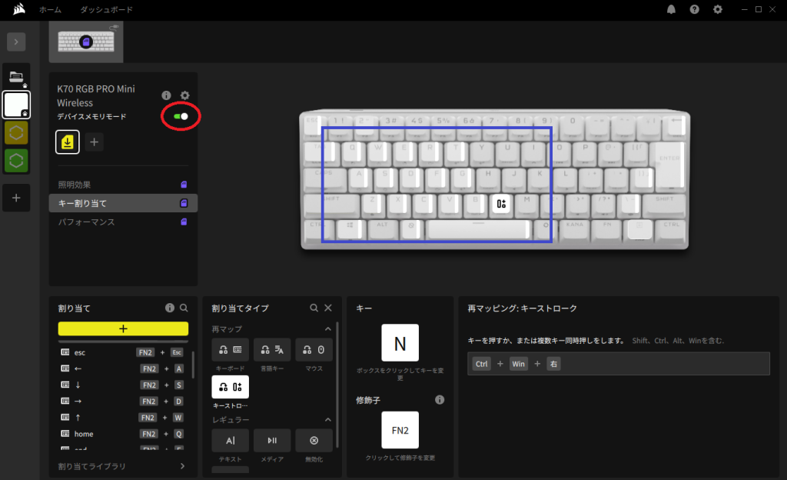The width and height of the screenshot is (787, 480).
Task: Go to ダッシュボード tab
Action: pyautogui.click(x=106, y=9)
